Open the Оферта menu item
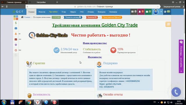Image resolution: width=186 pixels, height=105 pixels. (x=73, y=12)
